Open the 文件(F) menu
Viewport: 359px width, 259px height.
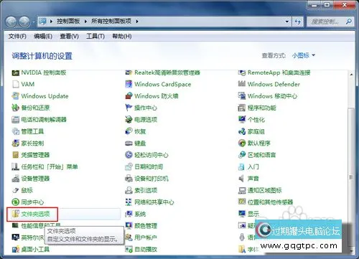(17, 37)
